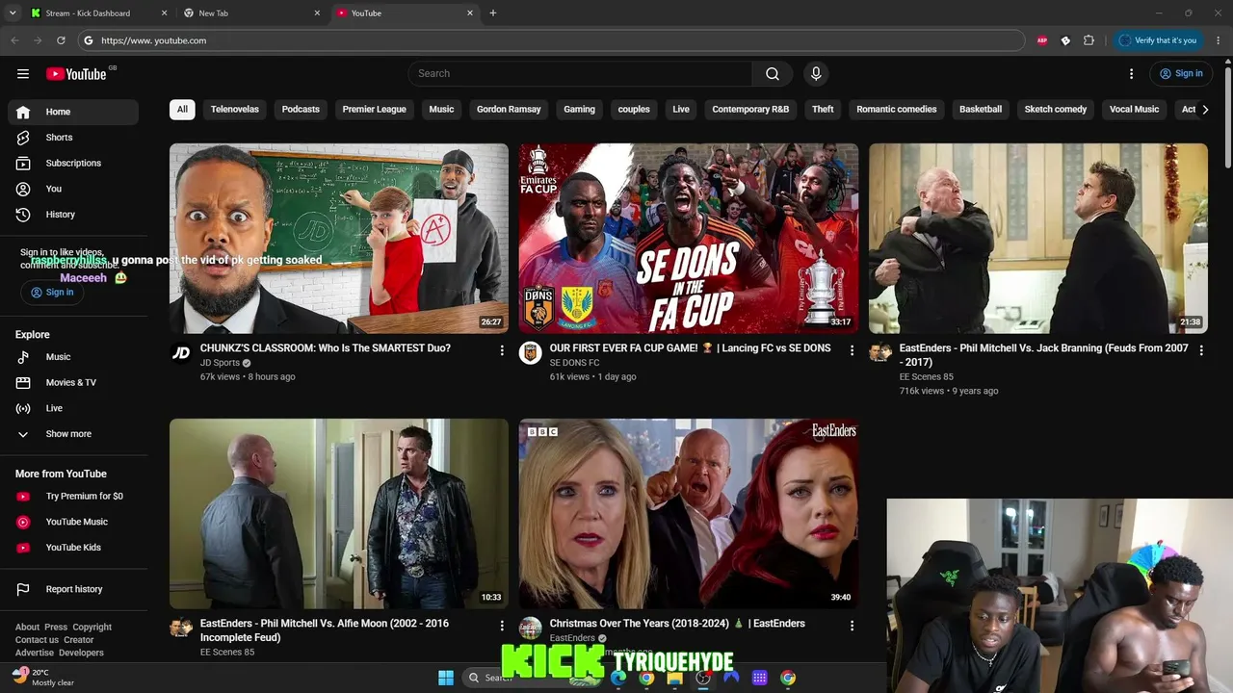
Task: Expand Show more under Explore
Action: 73,434
